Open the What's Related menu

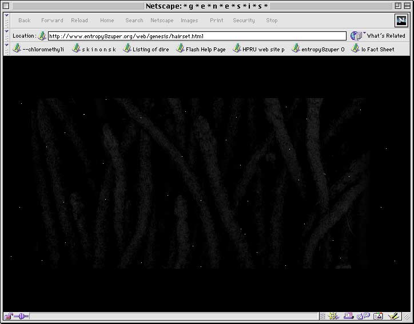coord(378,36)
